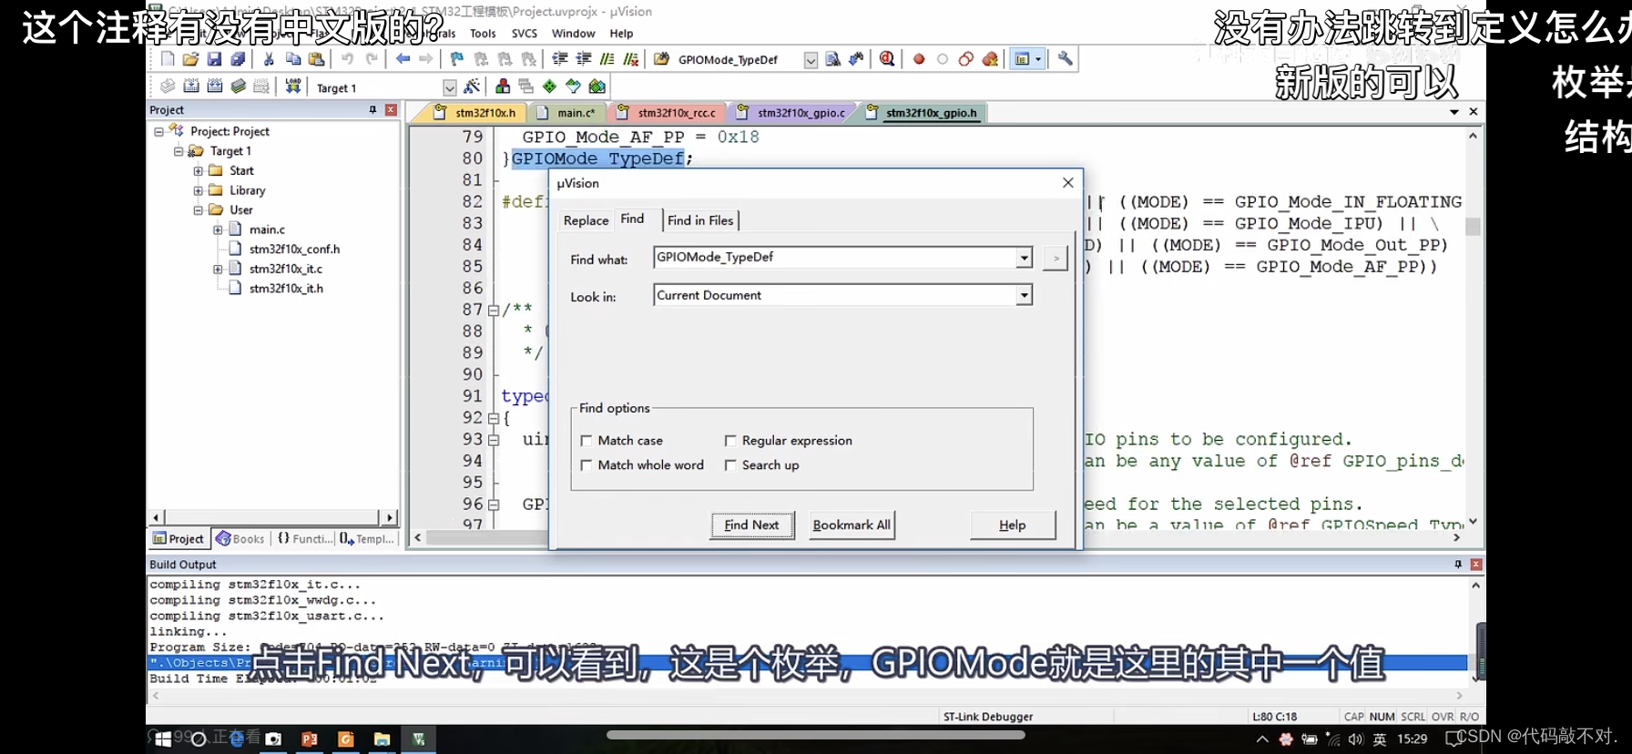Start debug session magnifier icon

[x=887, y=59]
